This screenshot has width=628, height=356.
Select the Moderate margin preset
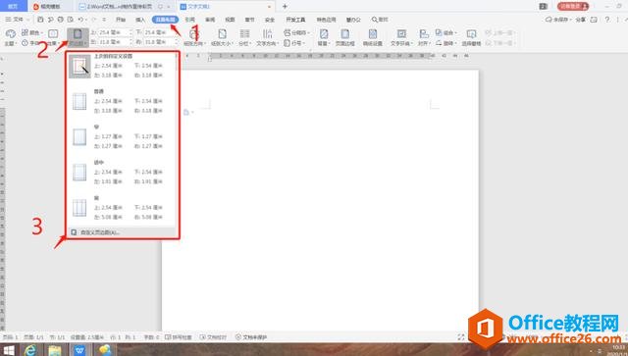tap(122, 173)
